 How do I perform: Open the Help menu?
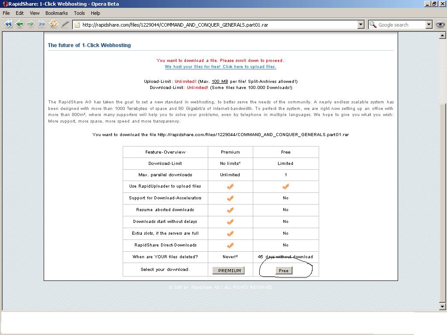96,13
